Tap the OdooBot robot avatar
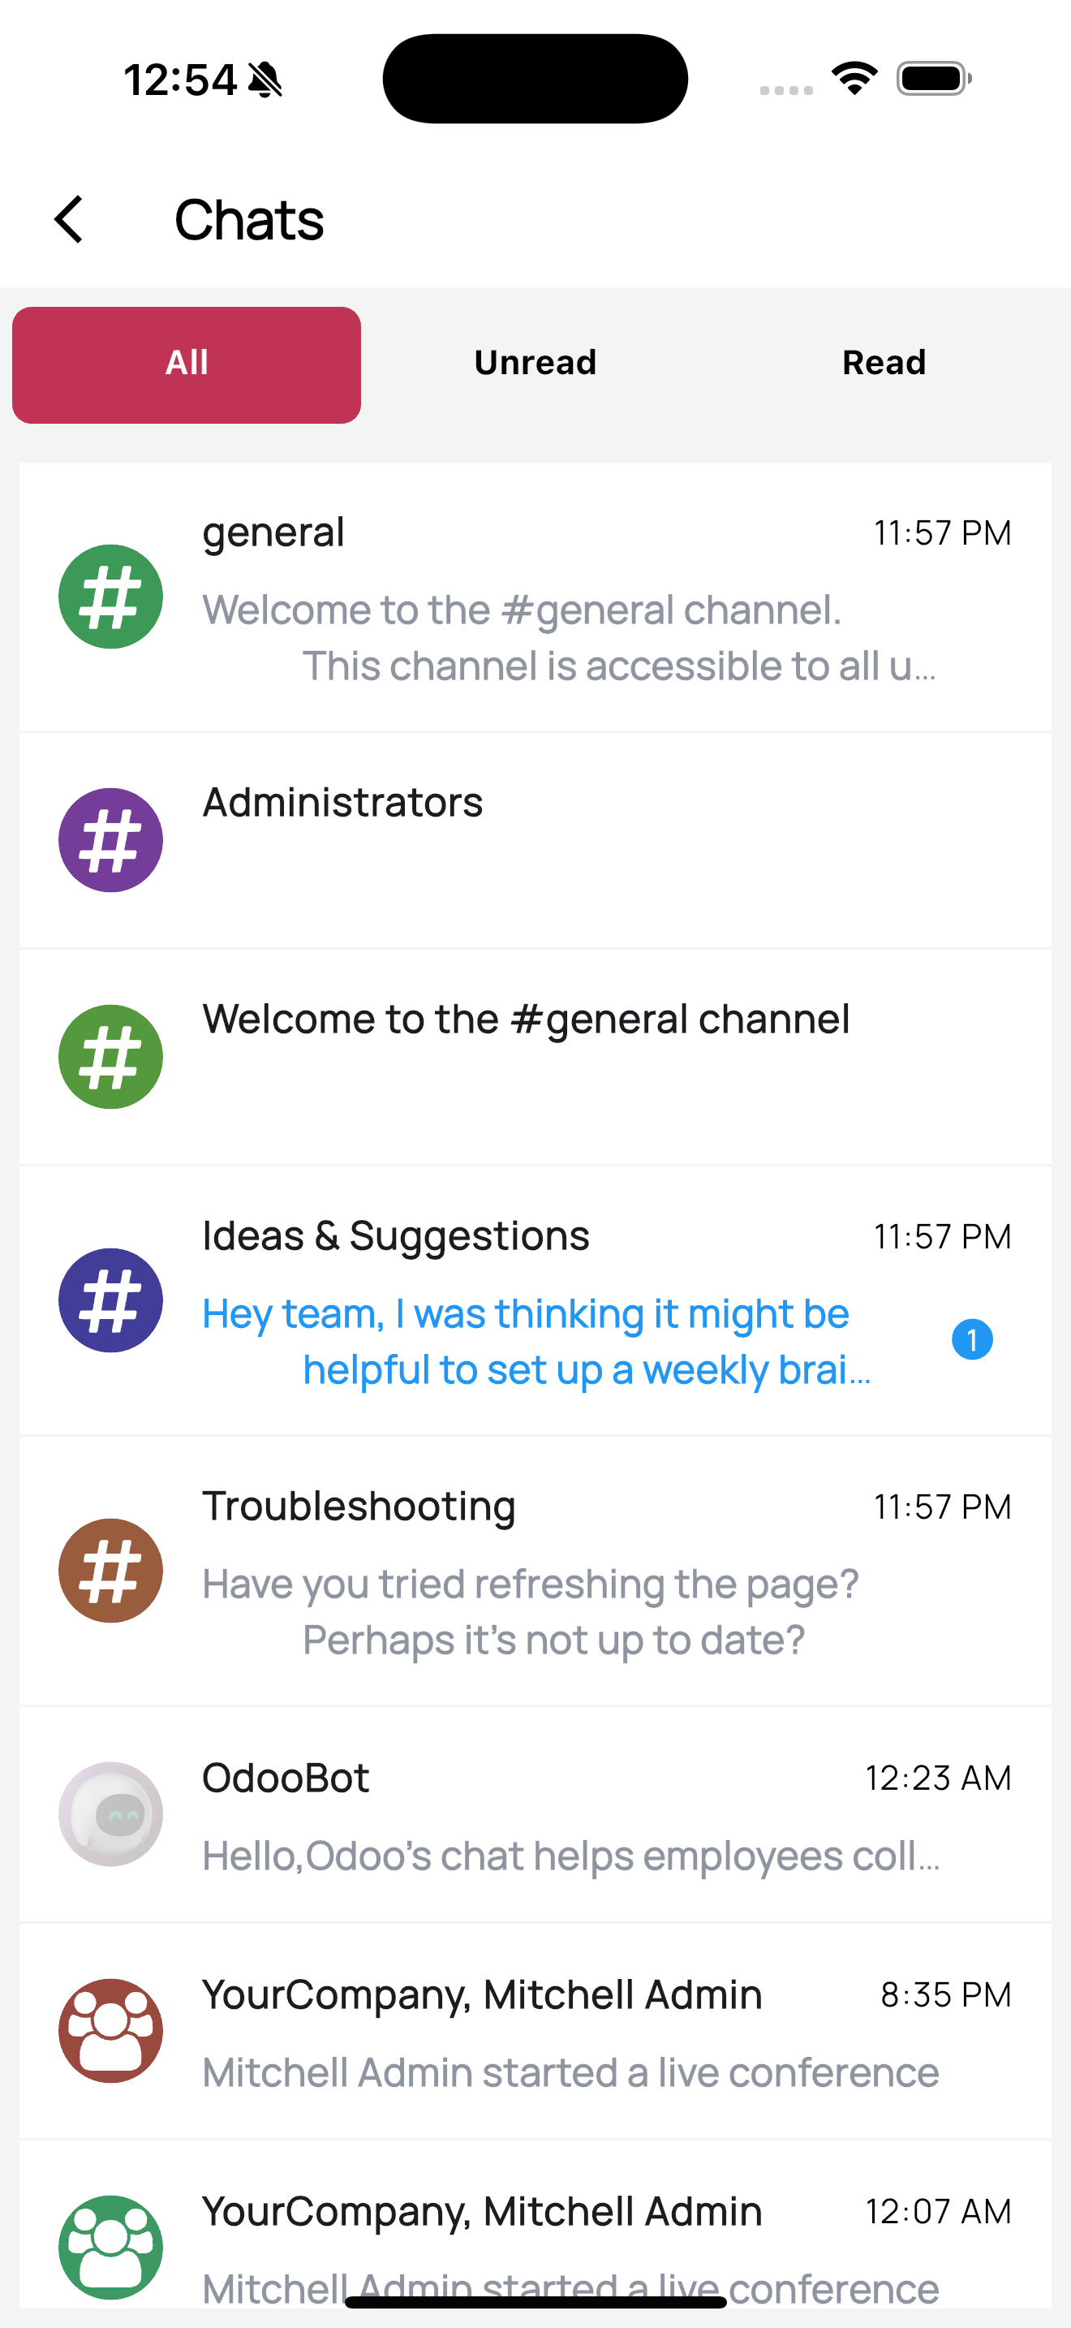Screen dimensions: 1071x2328 [110, 1814]
